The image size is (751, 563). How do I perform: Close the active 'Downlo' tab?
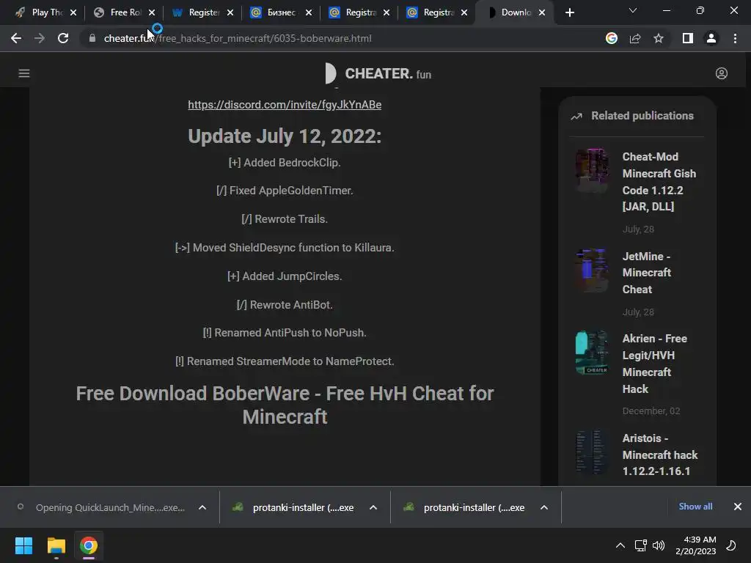tap(542, 13)
